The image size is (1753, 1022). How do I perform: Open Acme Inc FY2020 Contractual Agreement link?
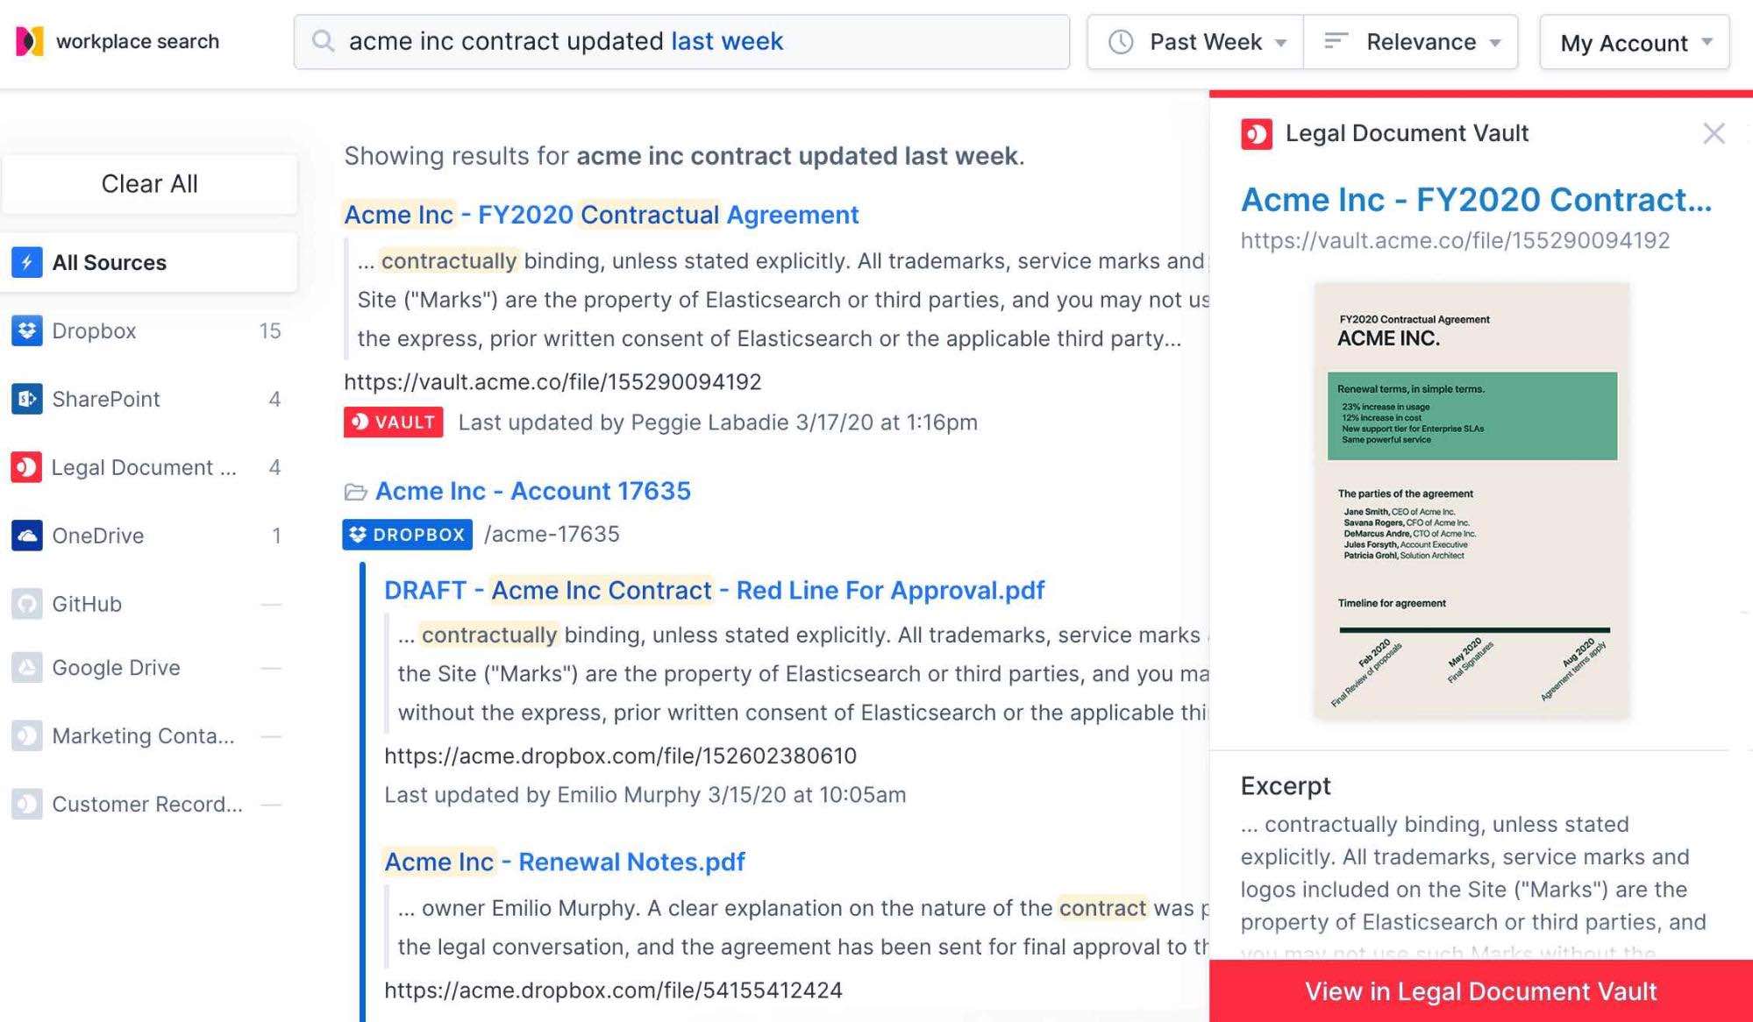click(602, 214)
